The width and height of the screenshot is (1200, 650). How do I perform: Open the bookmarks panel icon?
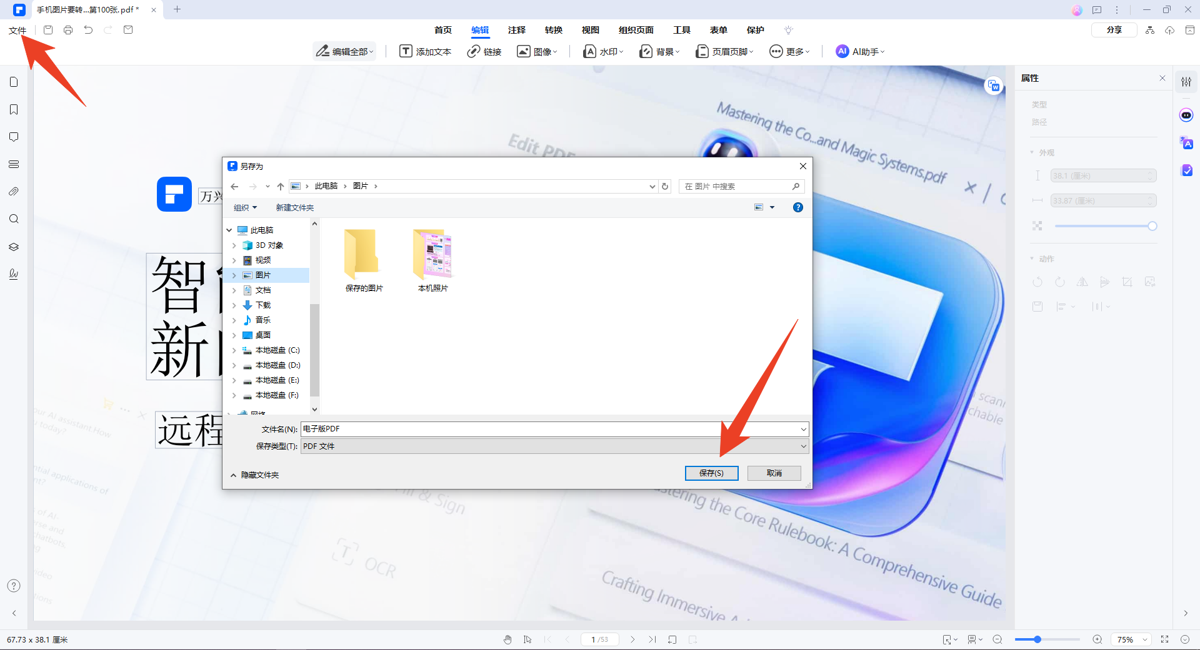(x=14, y=109)
